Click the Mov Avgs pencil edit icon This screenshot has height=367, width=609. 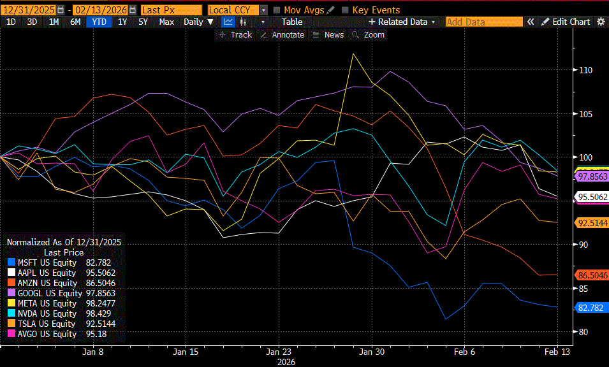(330, 10)
